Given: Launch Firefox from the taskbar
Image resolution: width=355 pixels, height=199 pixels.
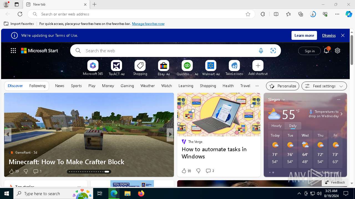Looking at the screenshot, I should (x=141, y=193).
